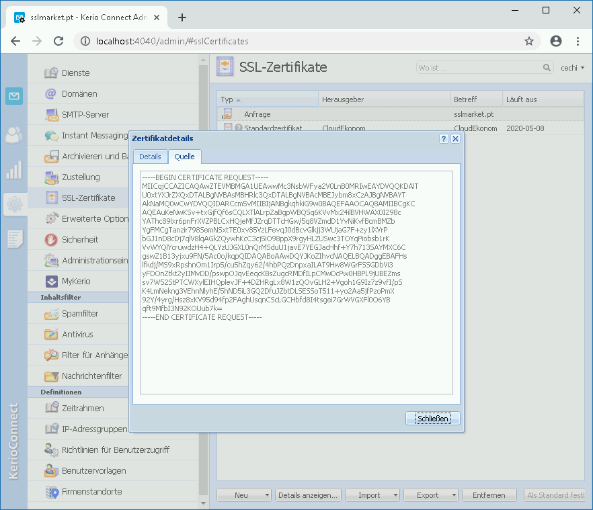Open the Firmenstandorte icon
The width and height of the screenshot is (593, 510).
coord(52,491)
